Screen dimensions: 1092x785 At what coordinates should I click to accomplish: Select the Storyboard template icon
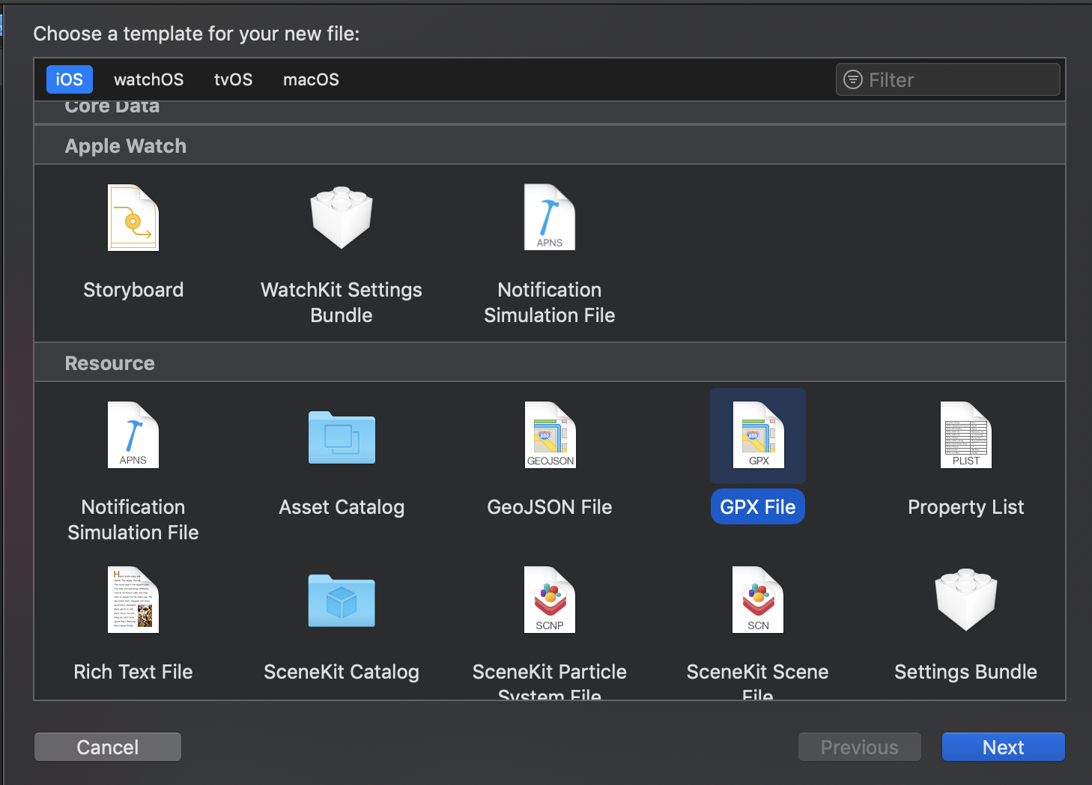tap(133, 218)
